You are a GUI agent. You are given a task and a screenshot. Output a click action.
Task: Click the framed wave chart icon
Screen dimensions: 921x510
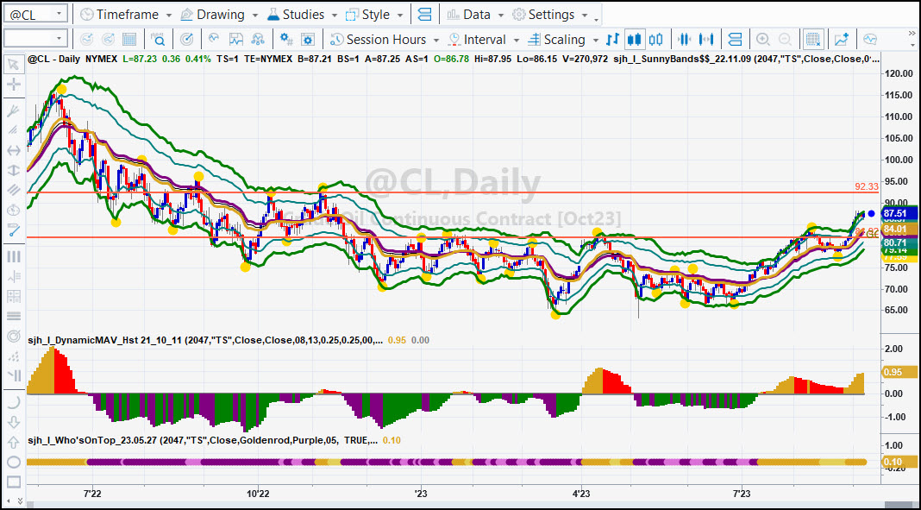[236, 40]
